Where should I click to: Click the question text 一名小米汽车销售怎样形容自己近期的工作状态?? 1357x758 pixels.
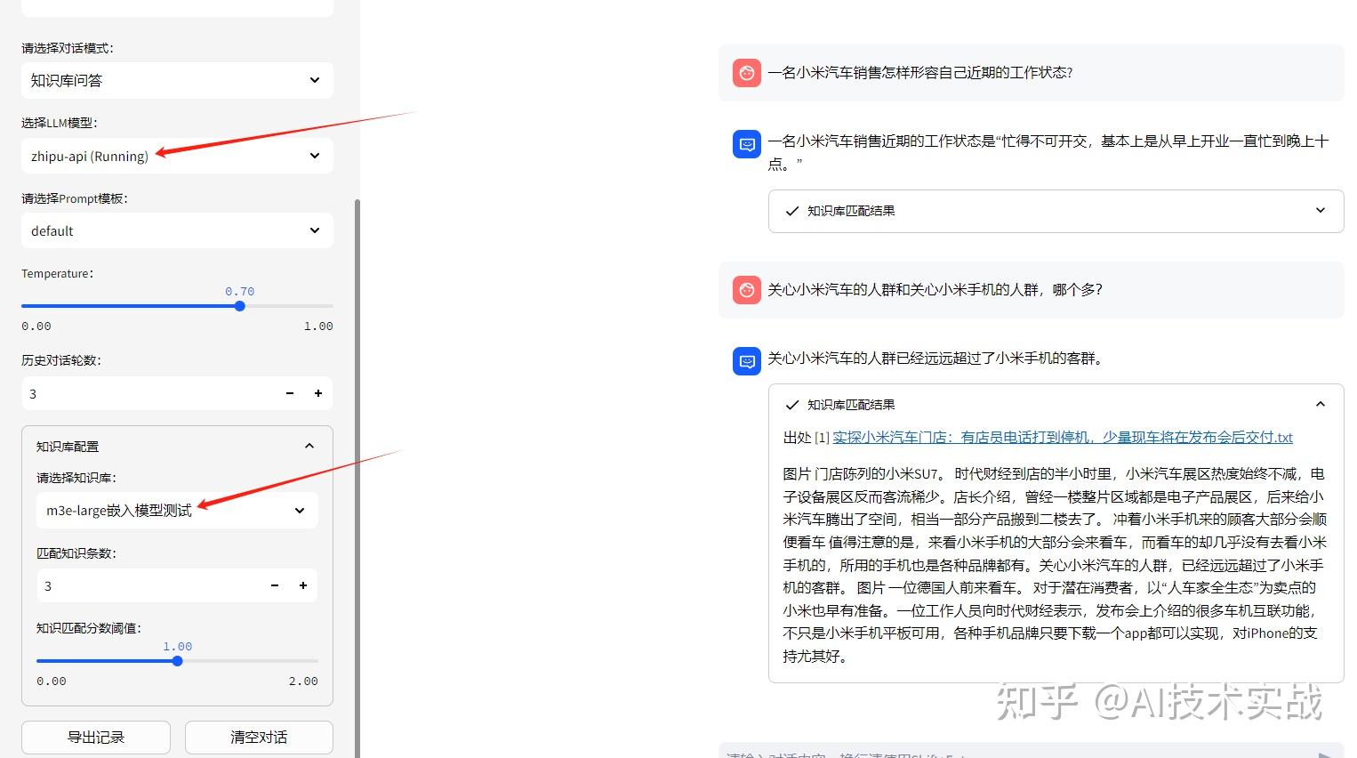(x=920, y=73)
